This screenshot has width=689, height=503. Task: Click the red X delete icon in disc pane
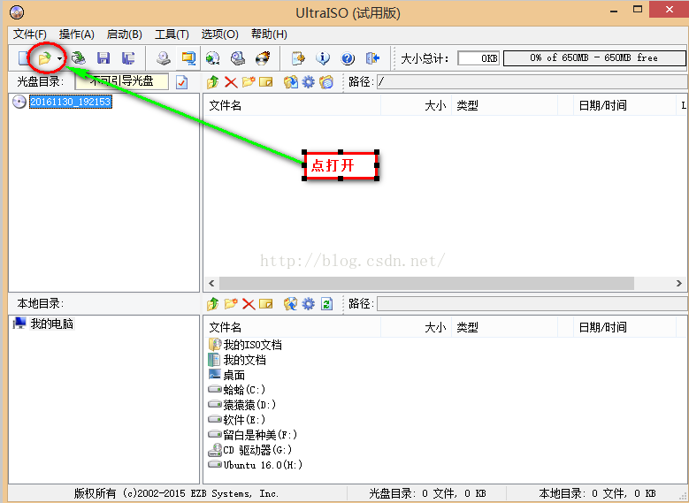(231, 82)
